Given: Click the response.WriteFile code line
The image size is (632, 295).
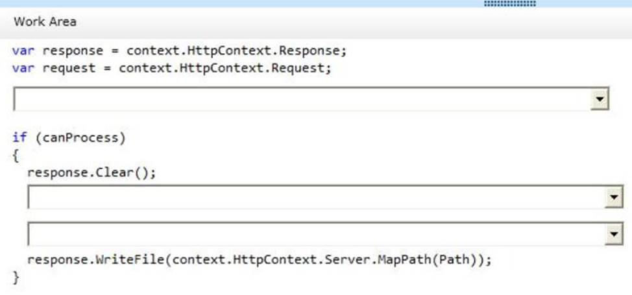Looking at the screenshot, I should point(260,260).
